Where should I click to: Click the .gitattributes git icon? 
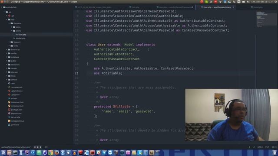[x=9, y=91]
